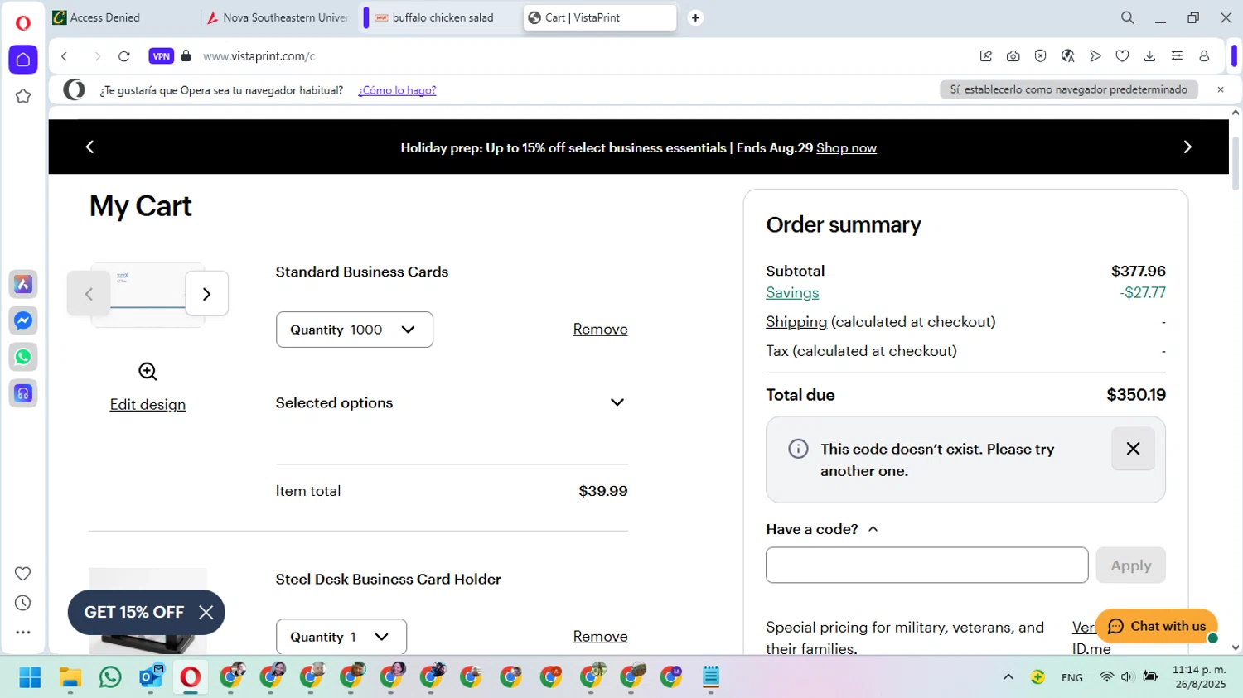Toggle the VPN badge in address bar

162,56
